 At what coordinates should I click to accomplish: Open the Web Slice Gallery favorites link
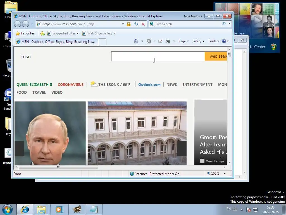99,33
